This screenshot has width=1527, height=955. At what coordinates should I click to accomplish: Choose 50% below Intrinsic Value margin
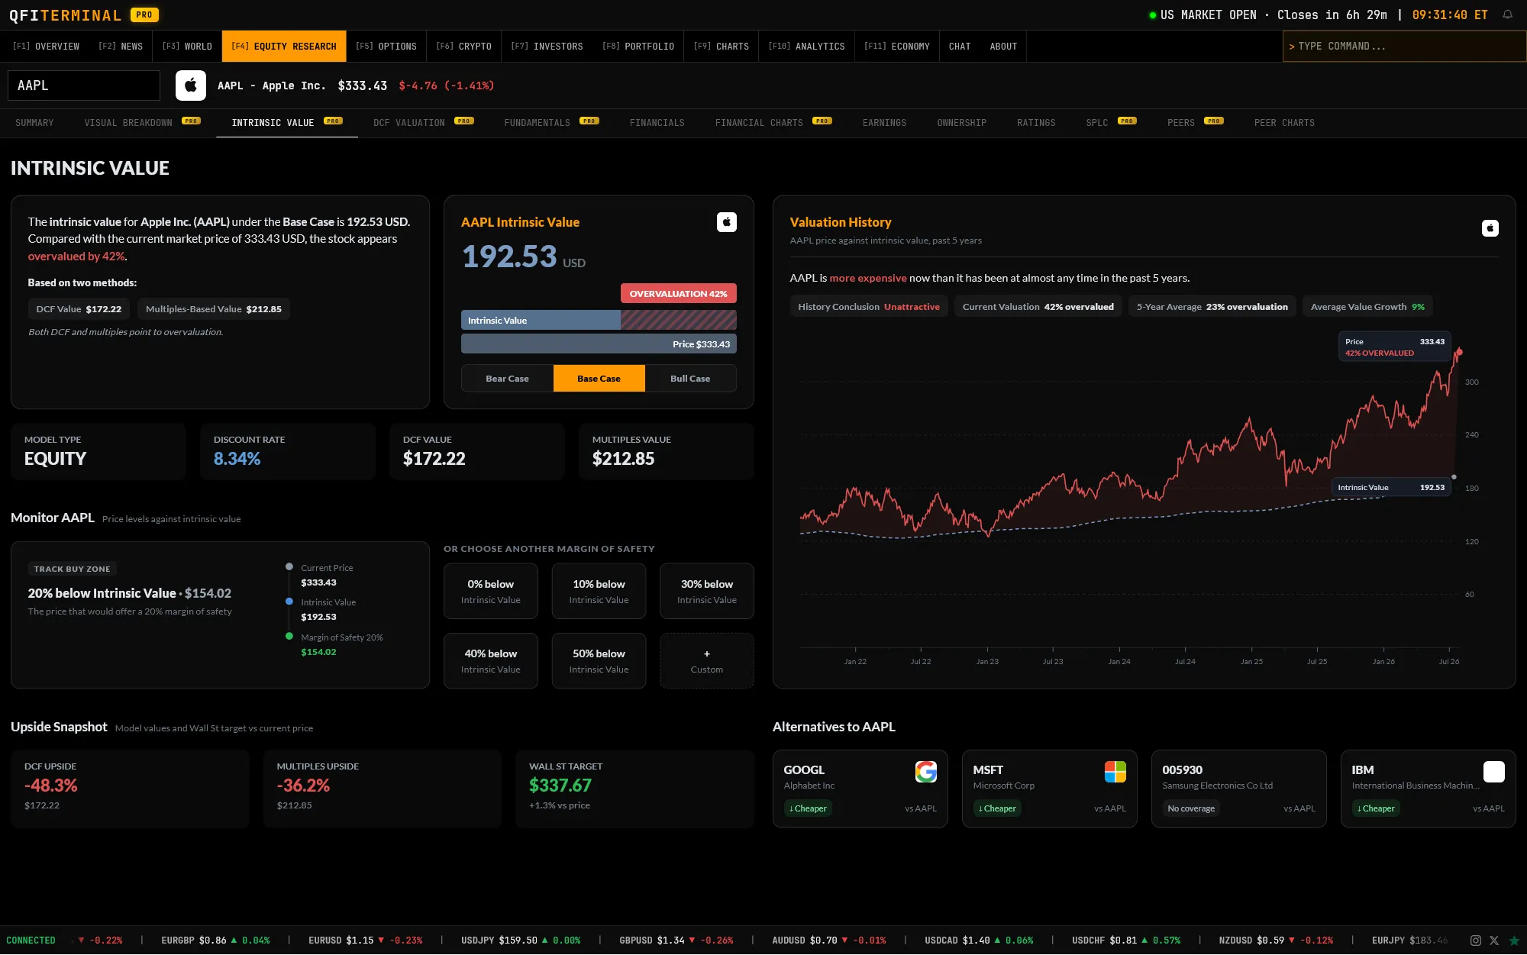pyautogui.click(x=599, y=661)
